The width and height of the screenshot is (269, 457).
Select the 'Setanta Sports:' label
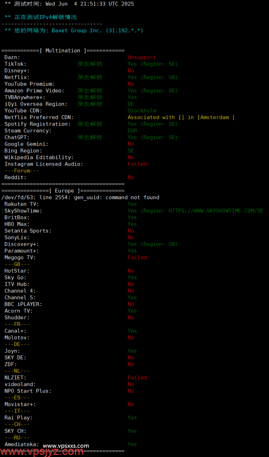(x=28, y=231)
